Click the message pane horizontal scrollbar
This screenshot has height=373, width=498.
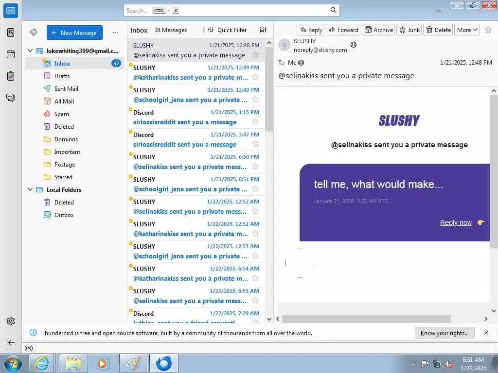(366, 319)
